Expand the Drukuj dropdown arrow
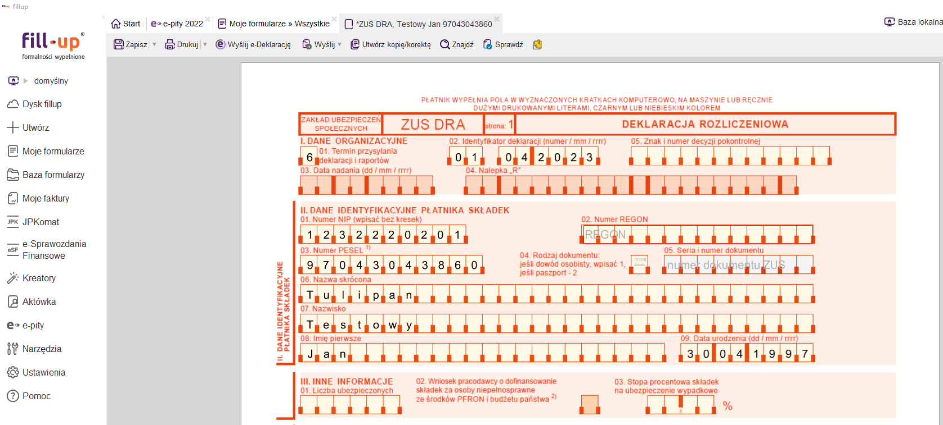Viewport: 943px width, 425px height. (205, 44)
